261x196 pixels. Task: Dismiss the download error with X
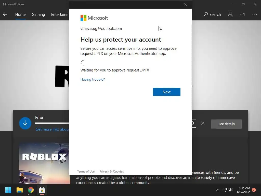pyautogui.click(x=203, y=123)
